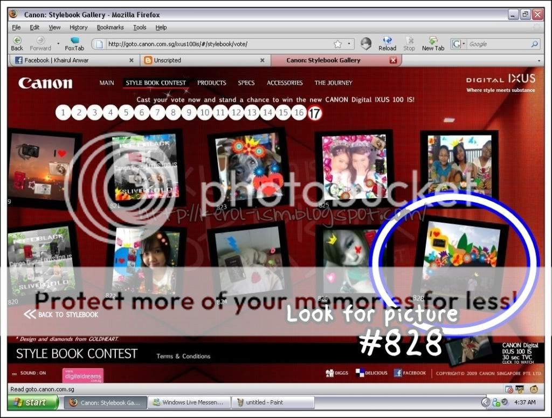Open the dog picture 823 thumbnail
Viewport: 552px width, 418px height.
[x=250, y=167]
